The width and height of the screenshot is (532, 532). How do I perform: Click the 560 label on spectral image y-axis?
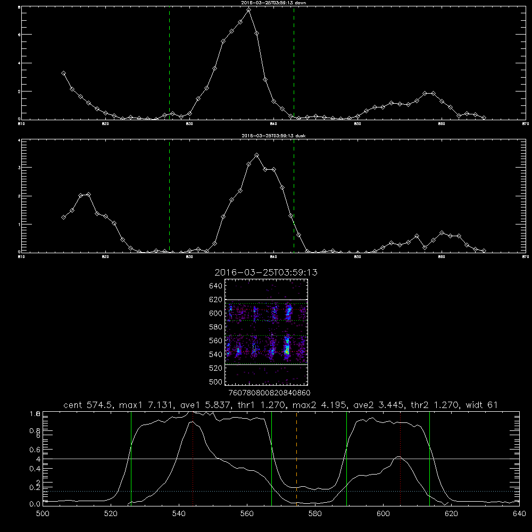click(x=215, y=340)
